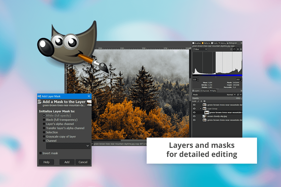Switch to the Paths tab
281x187 pixels.
[213, 91]
